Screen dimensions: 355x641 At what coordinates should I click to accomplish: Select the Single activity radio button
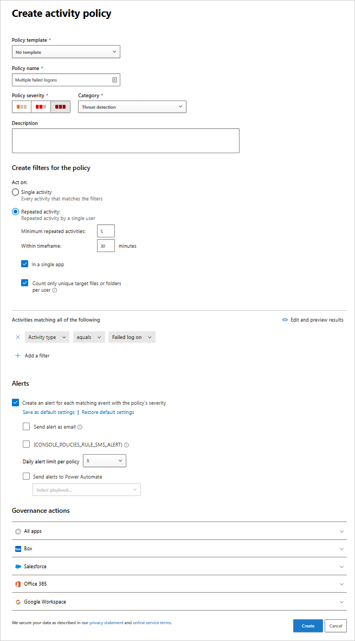[x=16, y=192]
